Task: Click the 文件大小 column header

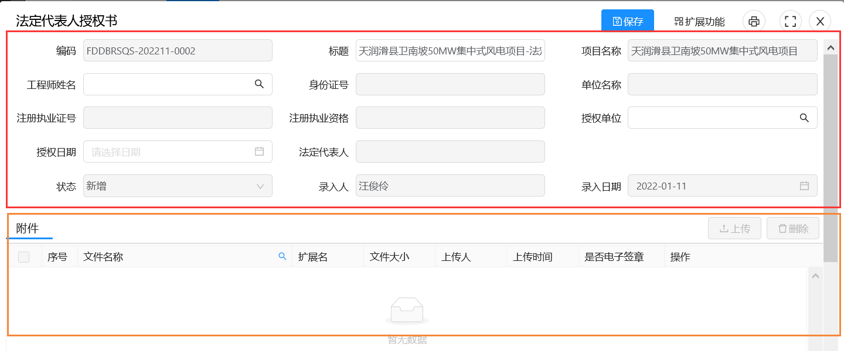Action: 389,257
